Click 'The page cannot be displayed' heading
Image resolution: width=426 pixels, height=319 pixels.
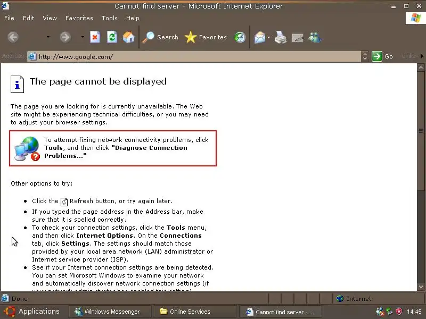pyautogui.click(x=98, y=82)
